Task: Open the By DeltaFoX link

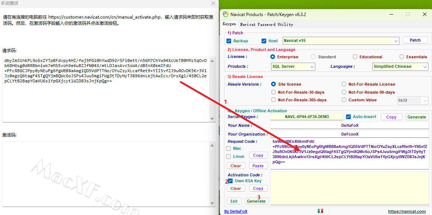Action: tap(236, 211)
